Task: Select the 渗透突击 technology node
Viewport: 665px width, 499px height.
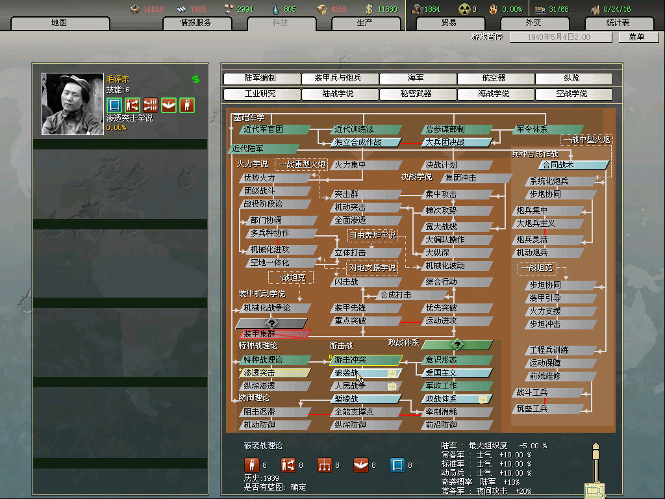Action: click(275, 373)
